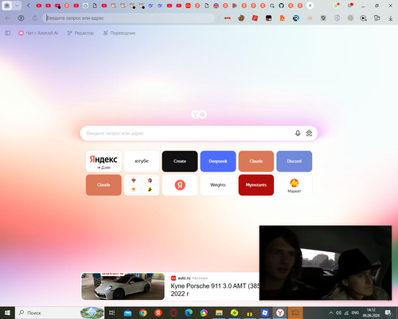This screenshot has height=319, width=398.
Task: Open the Yandex ID profile icon
Action: 21,18
